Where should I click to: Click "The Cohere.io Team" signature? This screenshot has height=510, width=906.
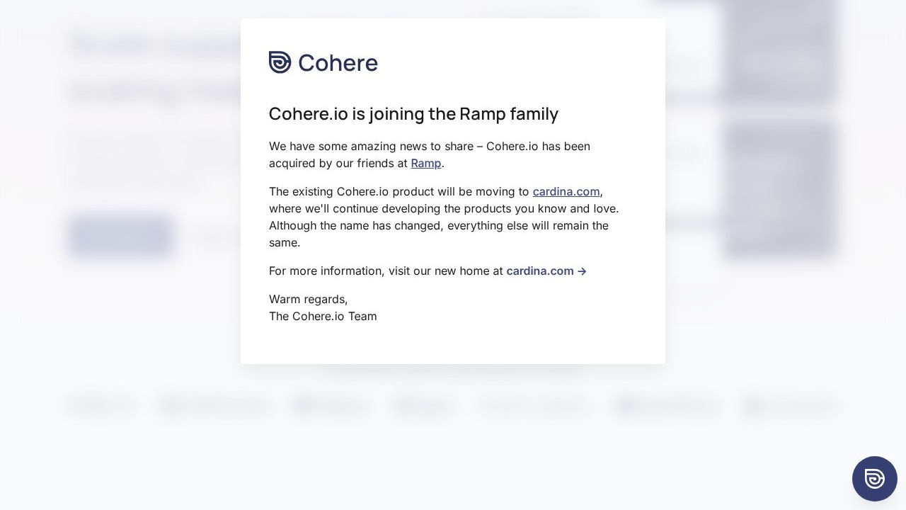tap(323, 317)
